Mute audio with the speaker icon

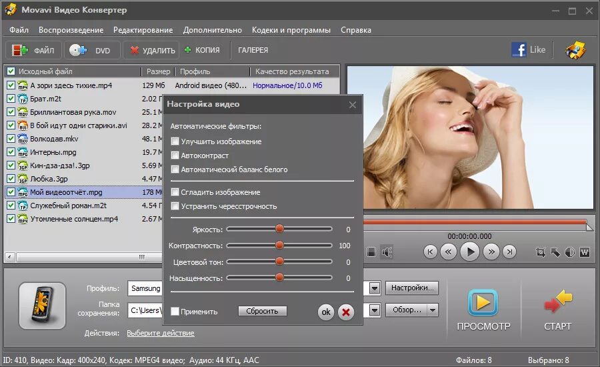(x=387, y=252)
